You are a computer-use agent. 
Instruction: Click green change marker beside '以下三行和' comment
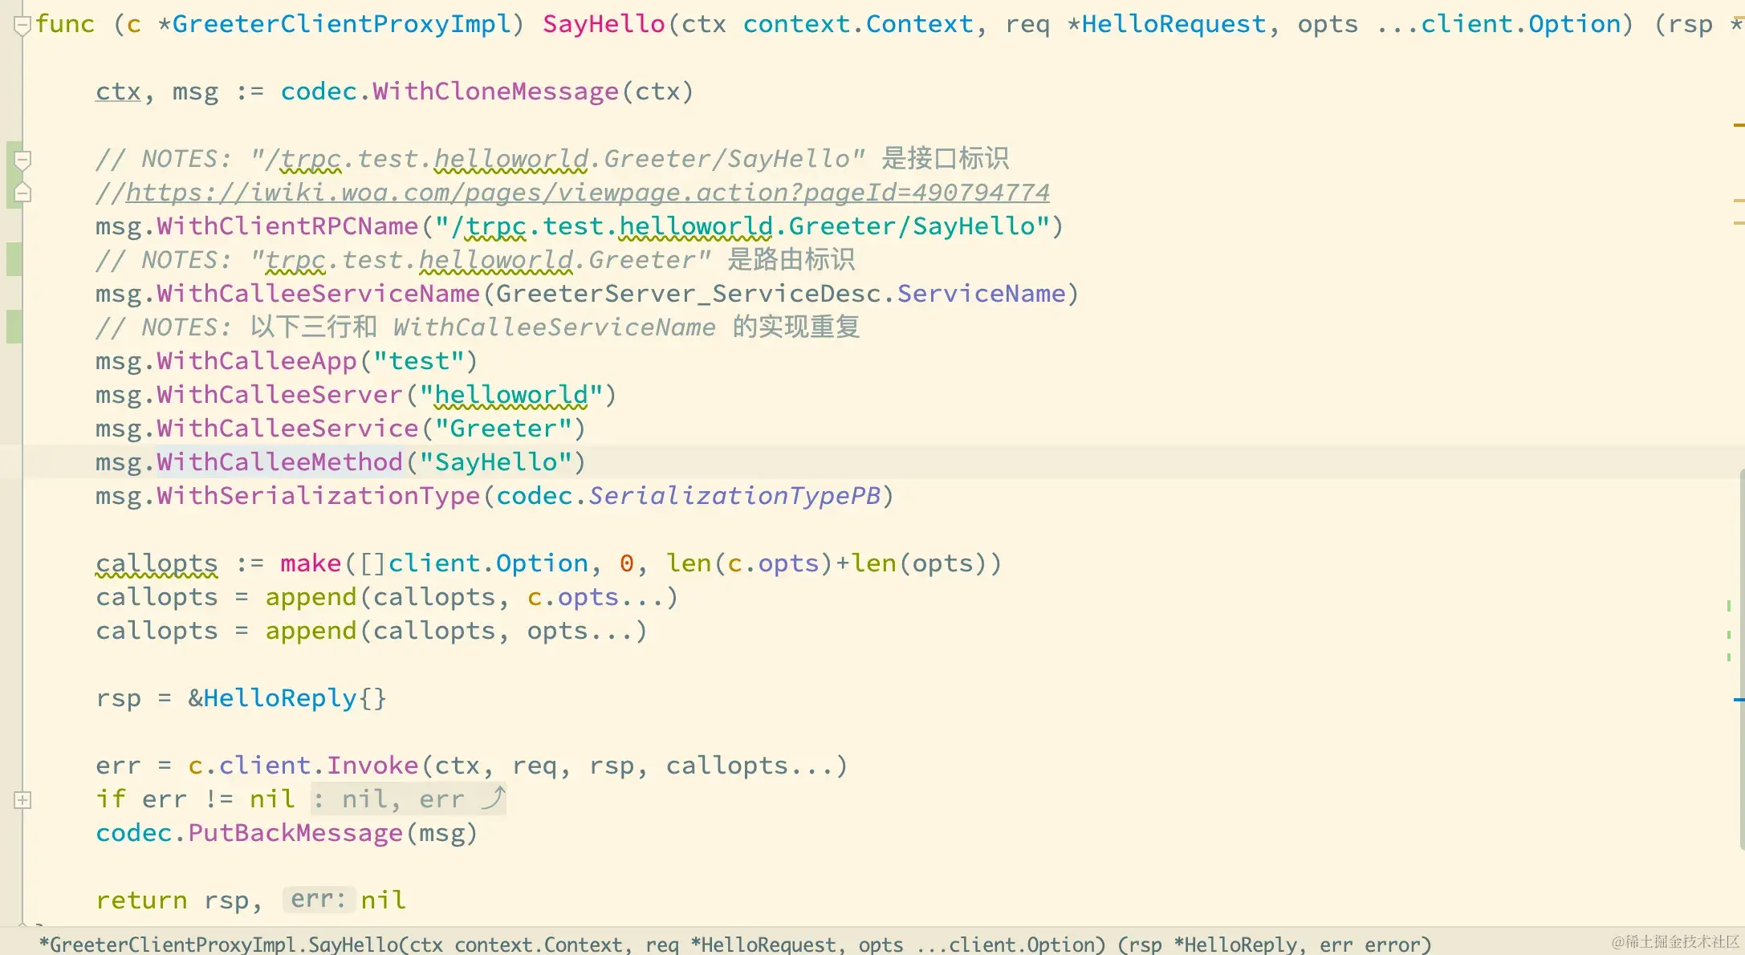pos(14,327)
